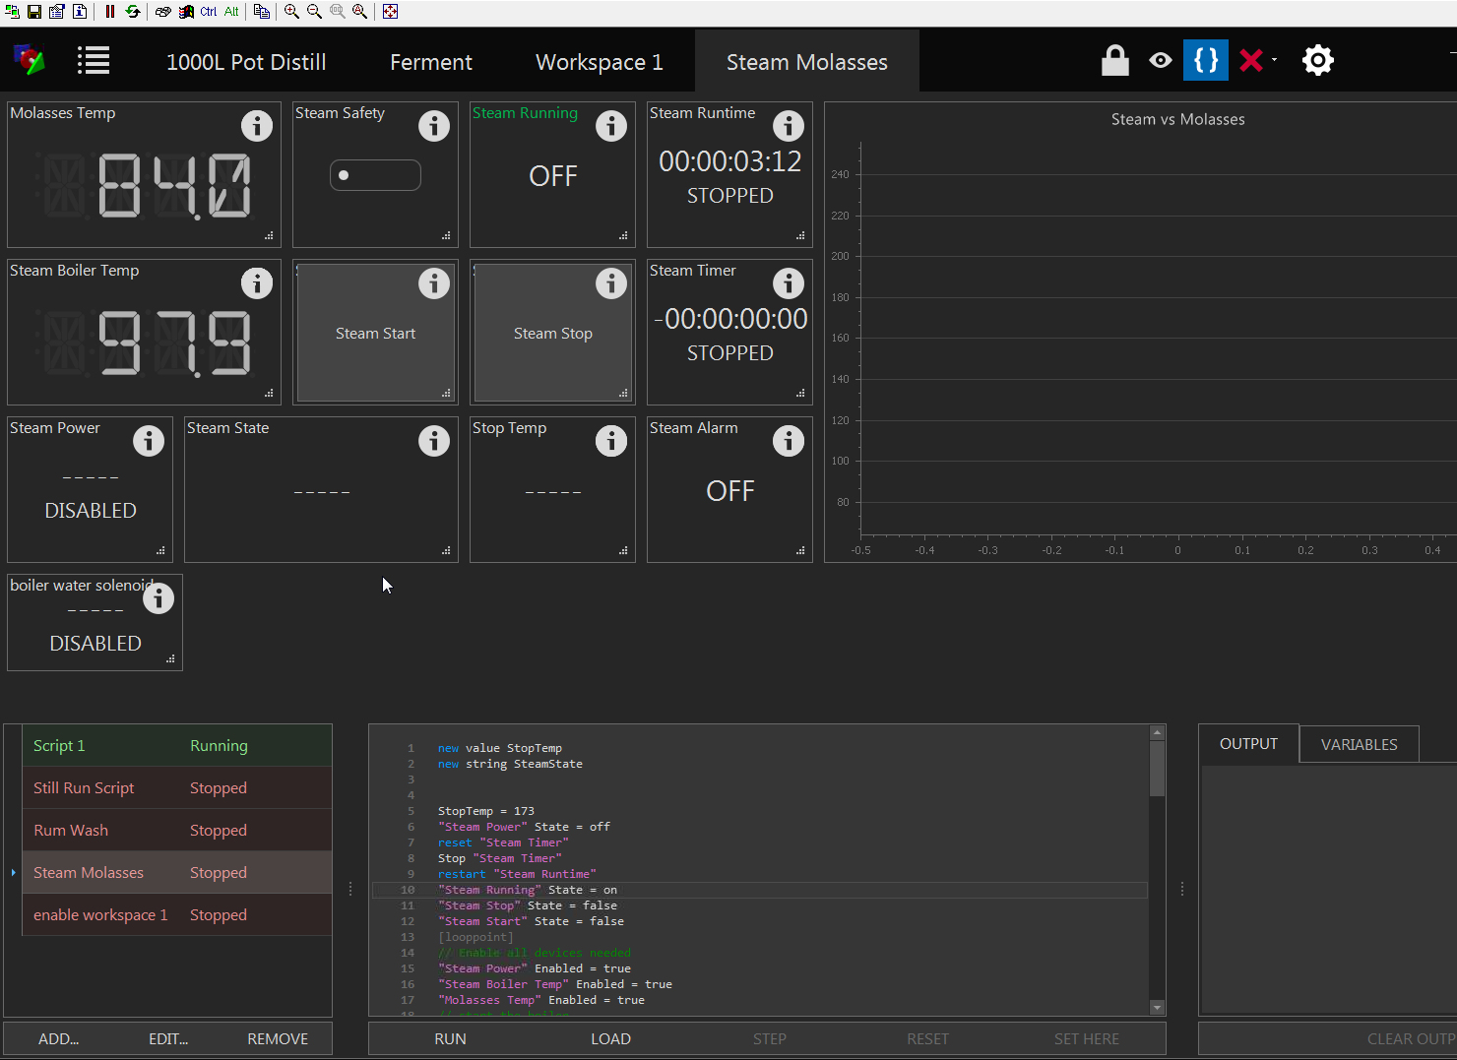This screenshot has width=1457, height=1060.
Task: Switch to the 1000L Pot Distill tab
Action: tap(246, 62)
